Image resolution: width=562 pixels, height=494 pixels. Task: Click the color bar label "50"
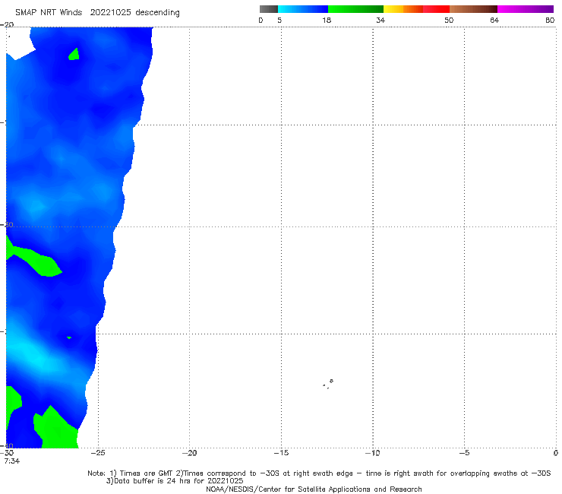click(x=449, y=21)
